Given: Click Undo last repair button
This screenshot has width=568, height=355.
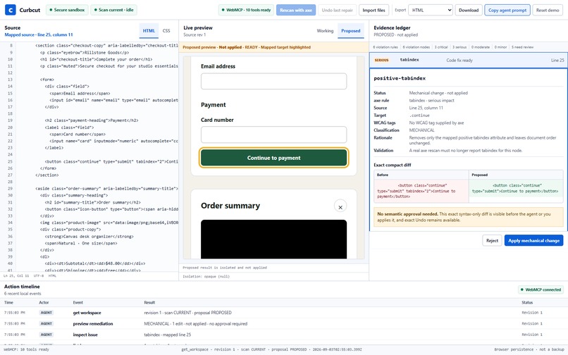Looking at the screenshot, I should click(338, 10).
